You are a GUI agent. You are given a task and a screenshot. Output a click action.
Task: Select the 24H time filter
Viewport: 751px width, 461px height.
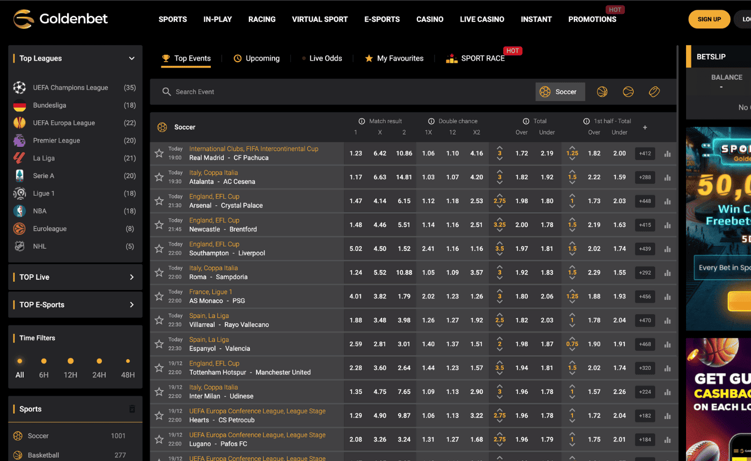click(99, 368)
